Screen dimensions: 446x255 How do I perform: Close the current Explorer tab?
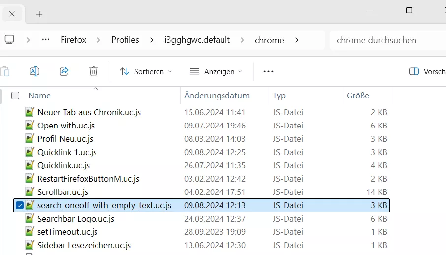(12, 14)
